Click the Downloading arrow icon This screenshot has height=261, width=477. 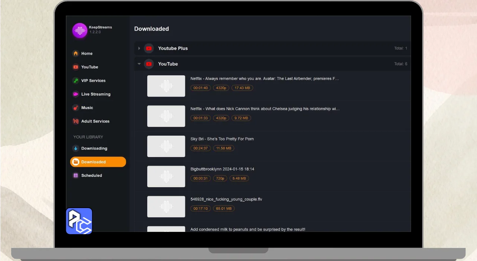pos(76,148)
